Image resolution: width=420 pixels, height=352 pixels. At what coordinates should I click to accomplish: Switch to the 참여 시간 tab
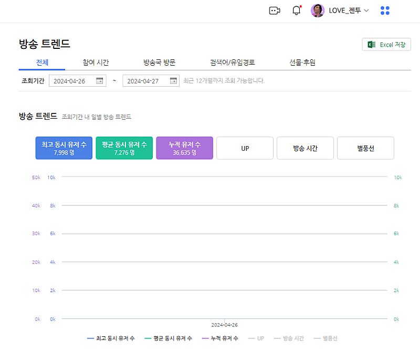[96, 63]
